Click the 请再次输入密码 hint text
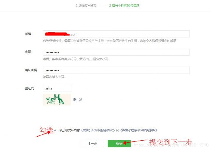This screenshot has width=211, height=150. point(54,77)
